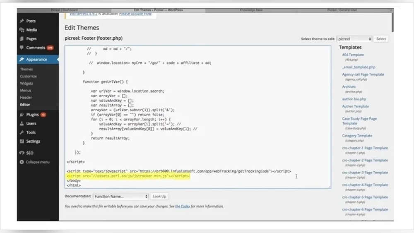414x233 pixels.
Task: Click the SEO icon in sidebar
Action: [x=22, y=153]
